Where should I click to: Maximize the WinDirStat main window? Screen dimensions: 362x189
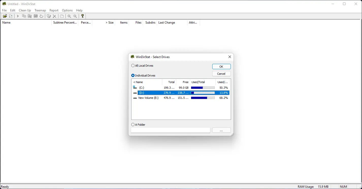[344, 4]
